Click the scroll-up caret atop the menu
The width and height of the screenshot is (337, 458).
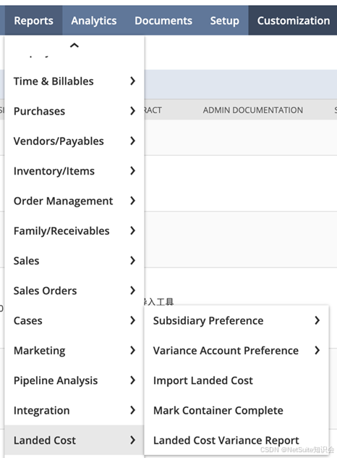pyautogui.click(x=74, y=45)
